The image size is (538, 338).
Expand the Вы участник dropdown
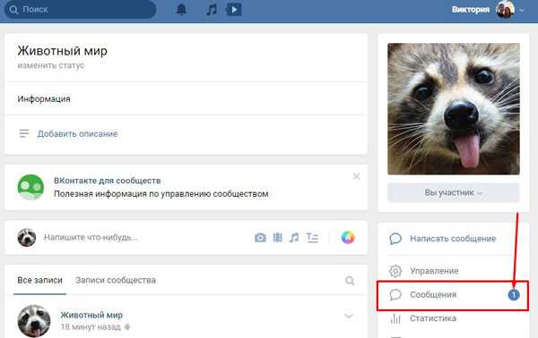point(454,192)
